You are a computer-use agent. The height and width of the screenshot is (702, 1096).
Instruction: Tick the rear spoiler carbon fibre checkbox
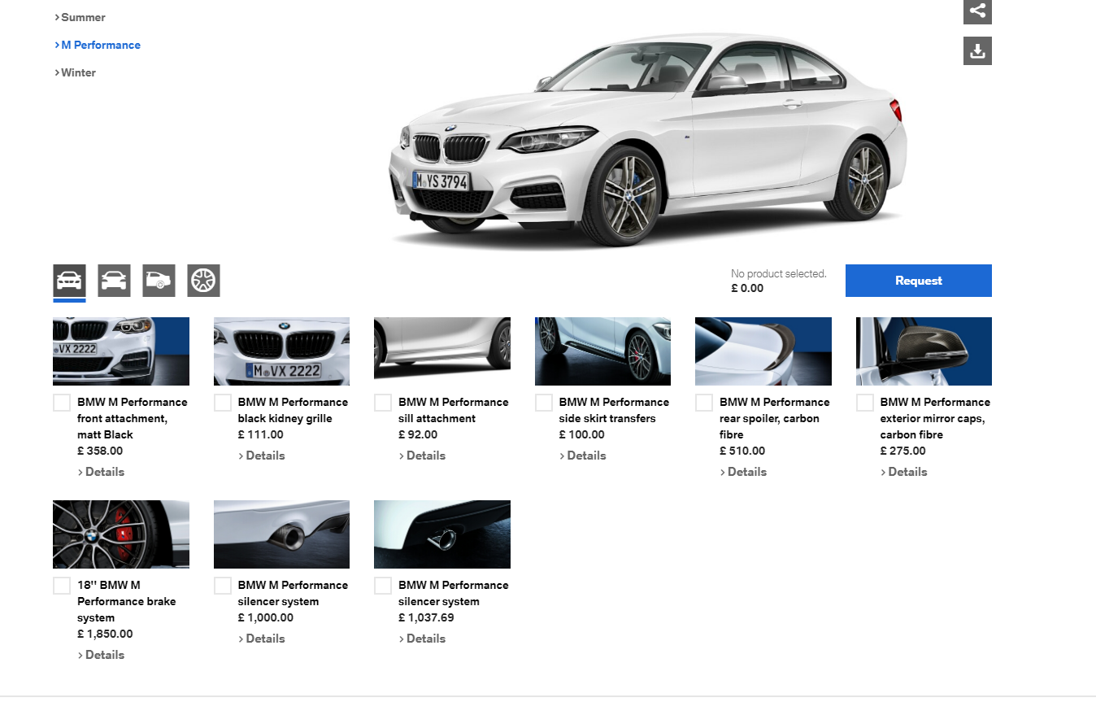pyautogui.click(x=704, y=403)
